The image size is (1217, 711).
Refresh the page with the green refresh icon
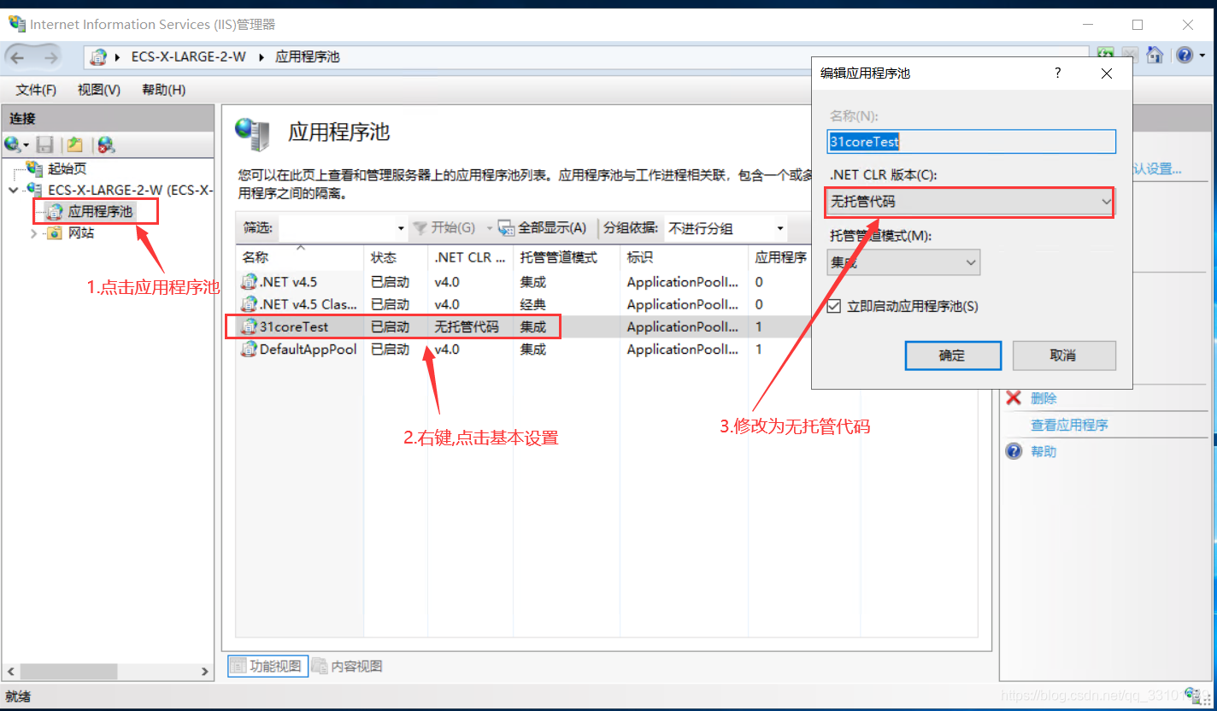click(1106, 55)
